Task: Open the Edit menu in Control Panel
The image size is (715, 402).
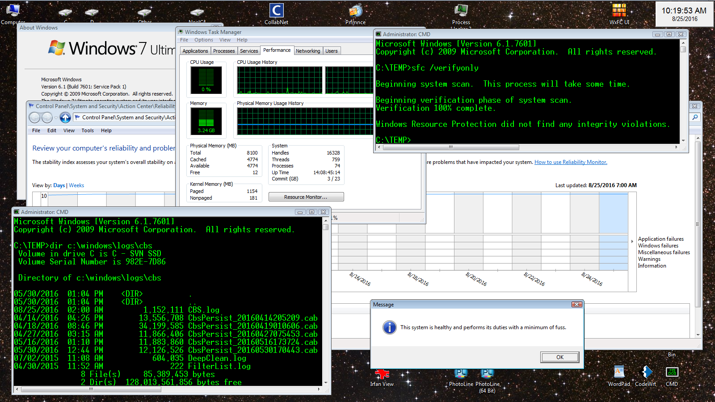Action: (52, 130)
